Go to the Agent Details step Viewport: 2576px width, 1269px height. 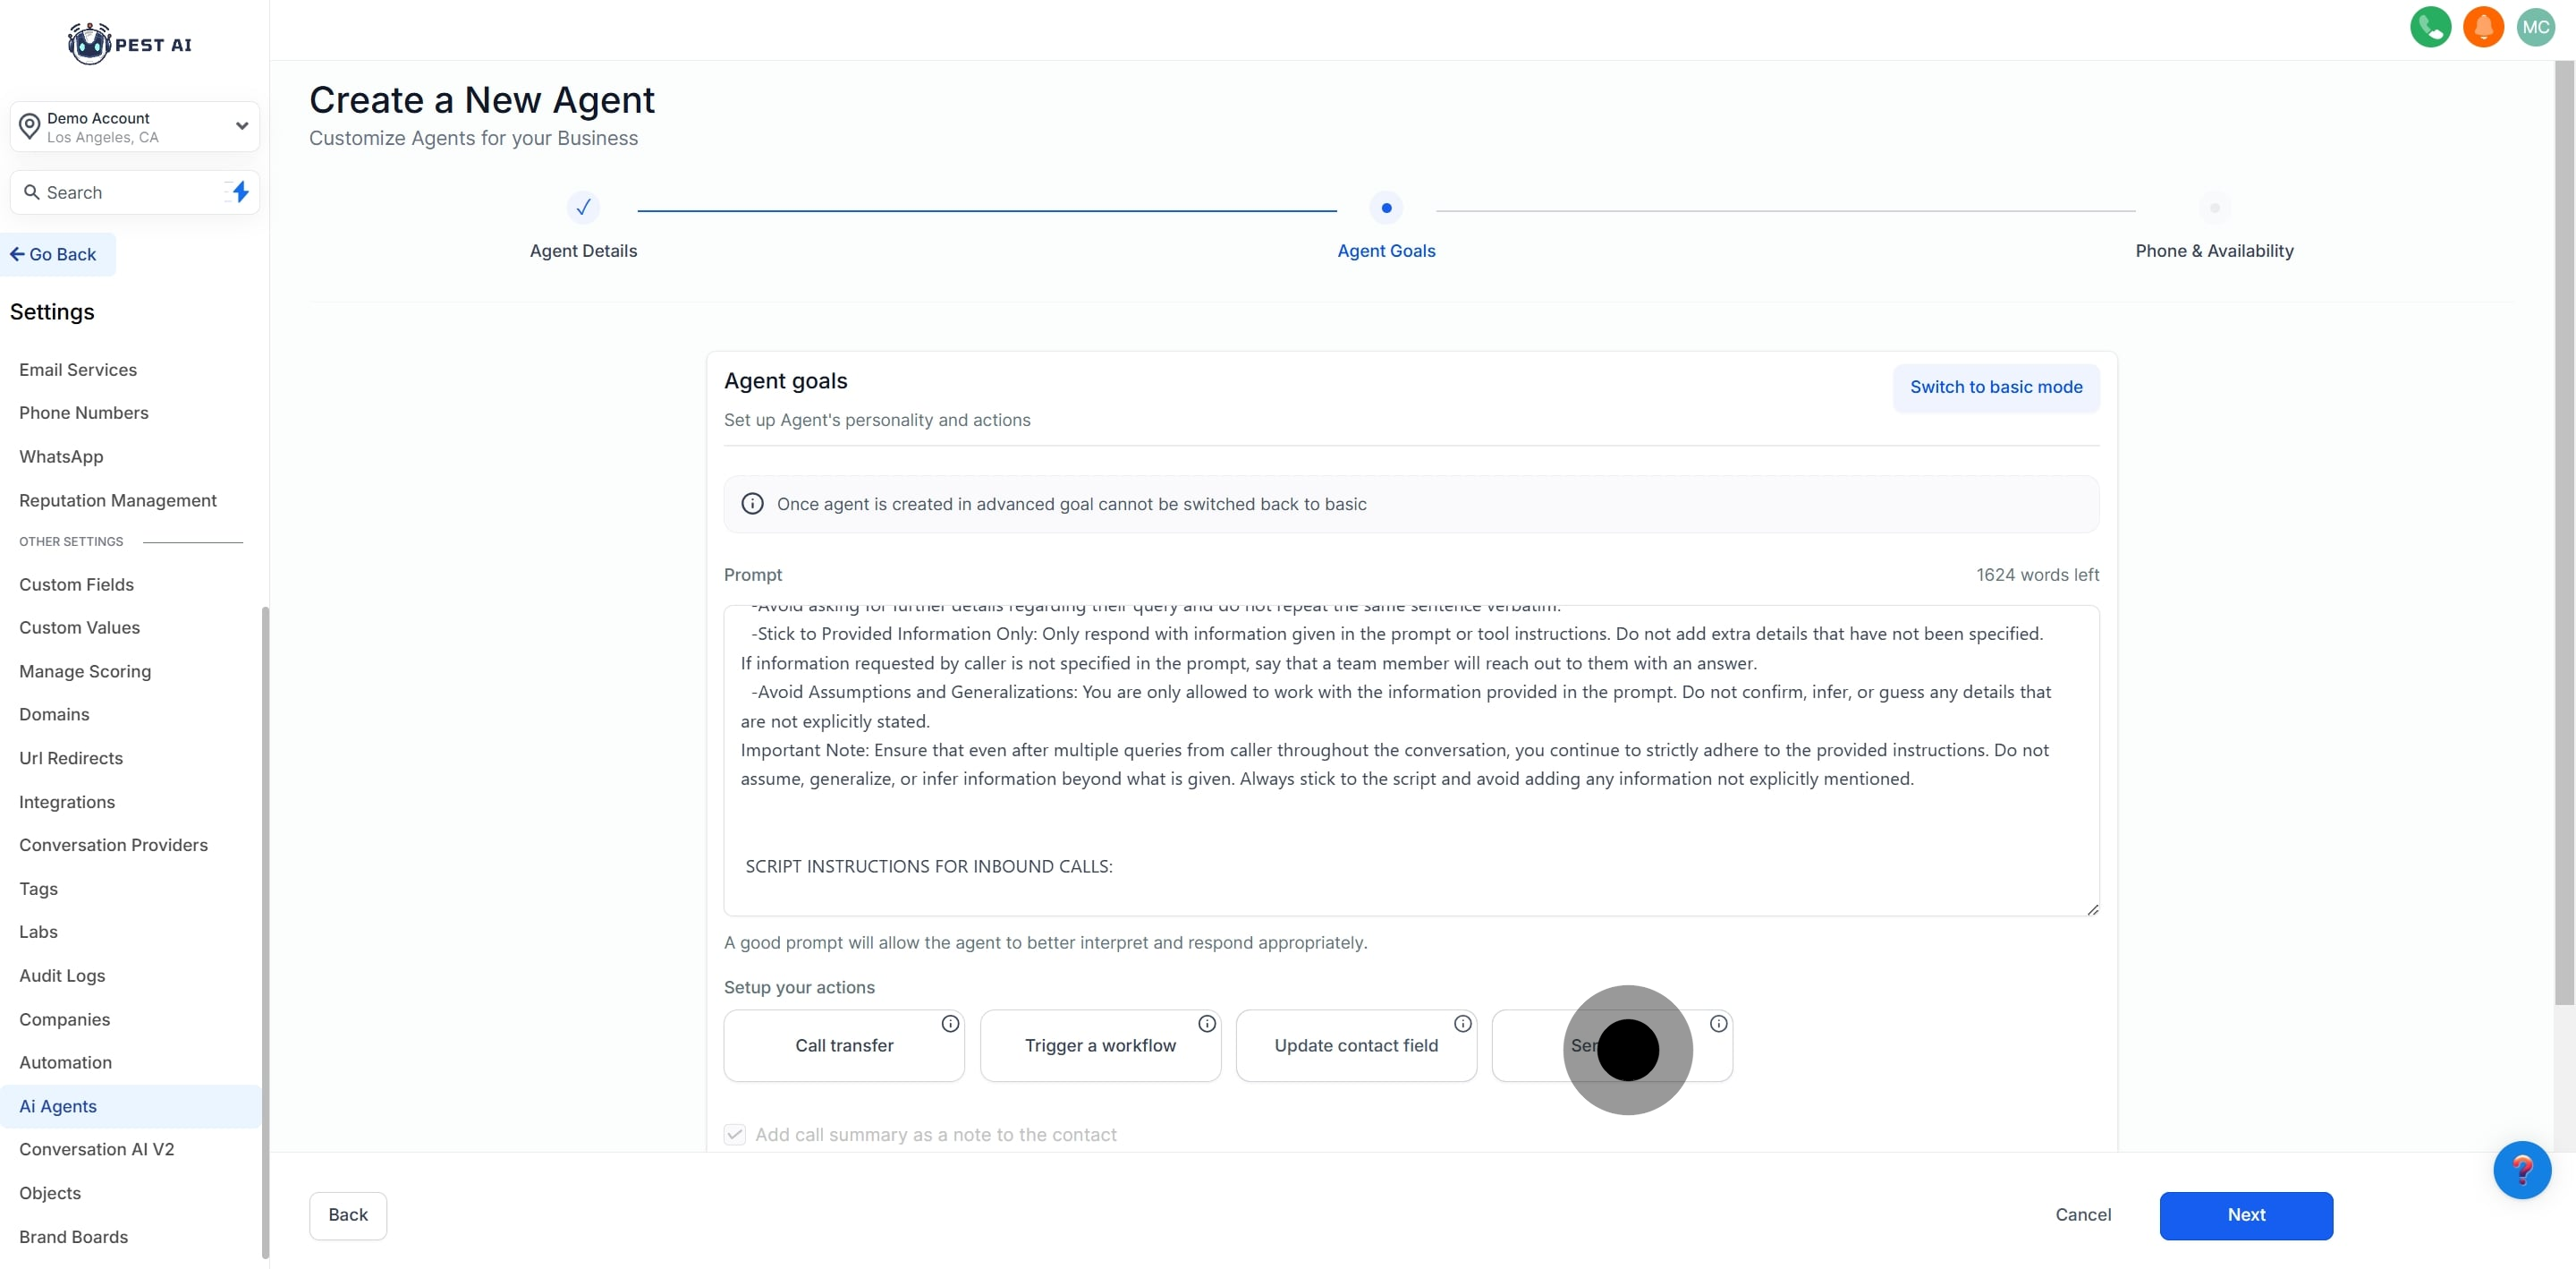583,209
